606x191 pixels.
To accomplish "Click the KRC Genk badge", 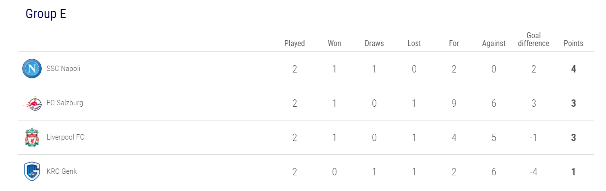I will (31, 171).
